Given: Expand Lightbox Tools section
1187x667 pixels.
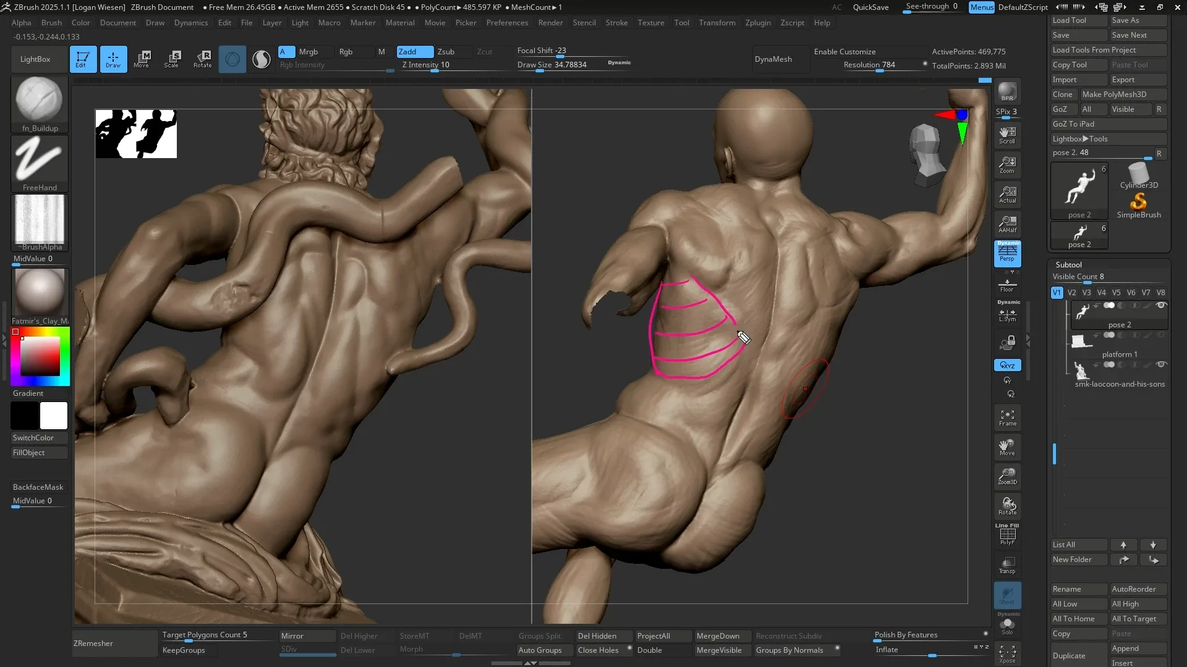Looking at the screenshot, I should tap(1109, 139).
